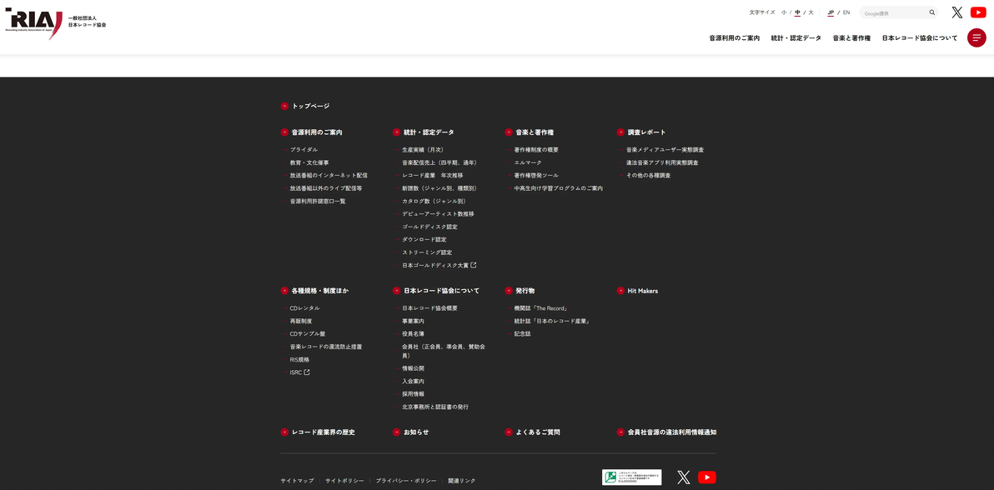994x490 pixels.
Task: Open CDサンプル盤 link
Action: [308, 334]
